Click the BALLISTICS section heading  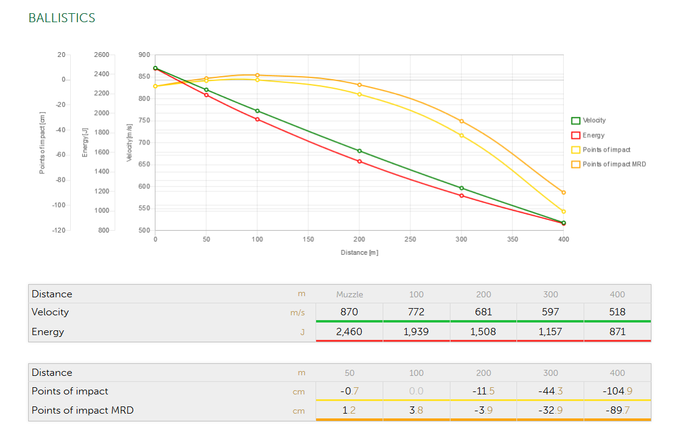pos(62,18)
